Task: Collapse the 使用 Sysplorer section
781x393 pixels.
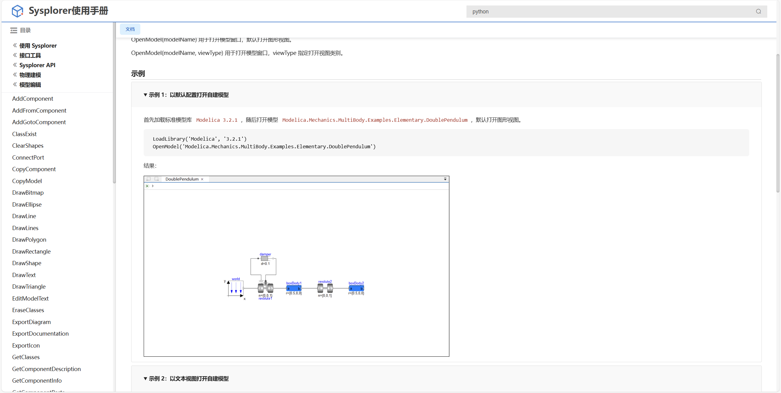Action: coord(15,45)
